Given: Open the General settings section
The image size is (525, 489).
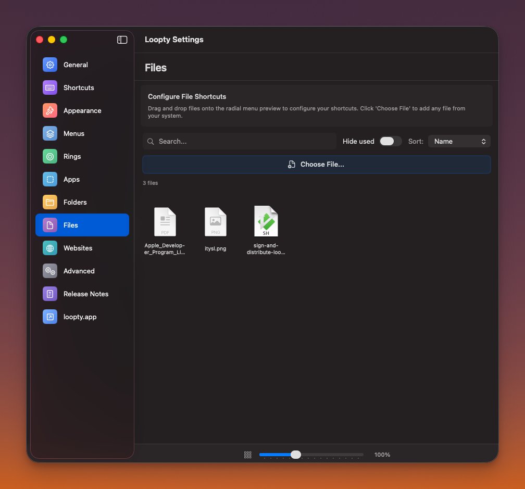Looking at the screenshot, I should coord(76,65).
